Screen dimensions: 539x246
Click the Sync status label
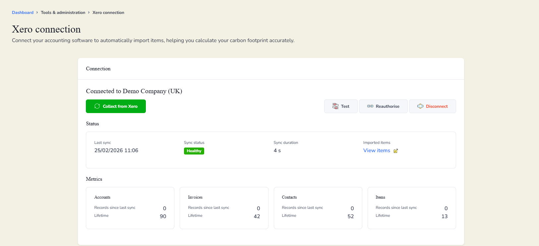pyautogui.click(x=194, y=143)
